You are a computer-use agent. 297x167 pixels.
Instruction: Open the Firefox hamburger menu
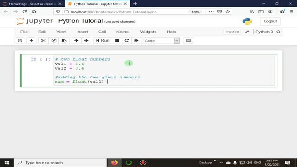tap(291, 12)
